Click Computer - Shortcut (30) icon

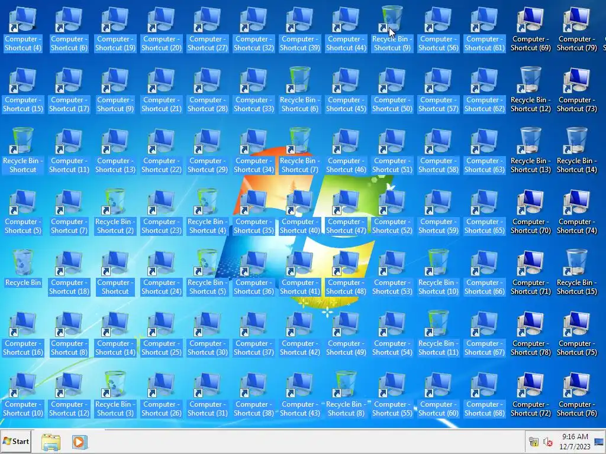click(208, 335)
